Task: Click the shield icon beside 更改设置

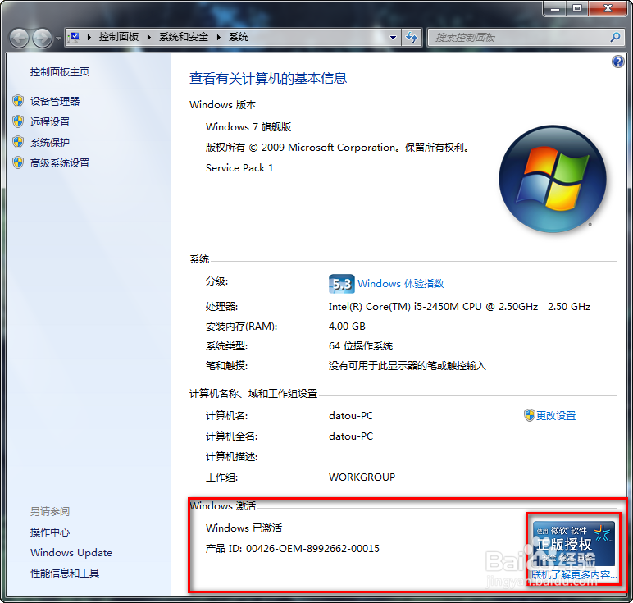Action: point(529,415)
